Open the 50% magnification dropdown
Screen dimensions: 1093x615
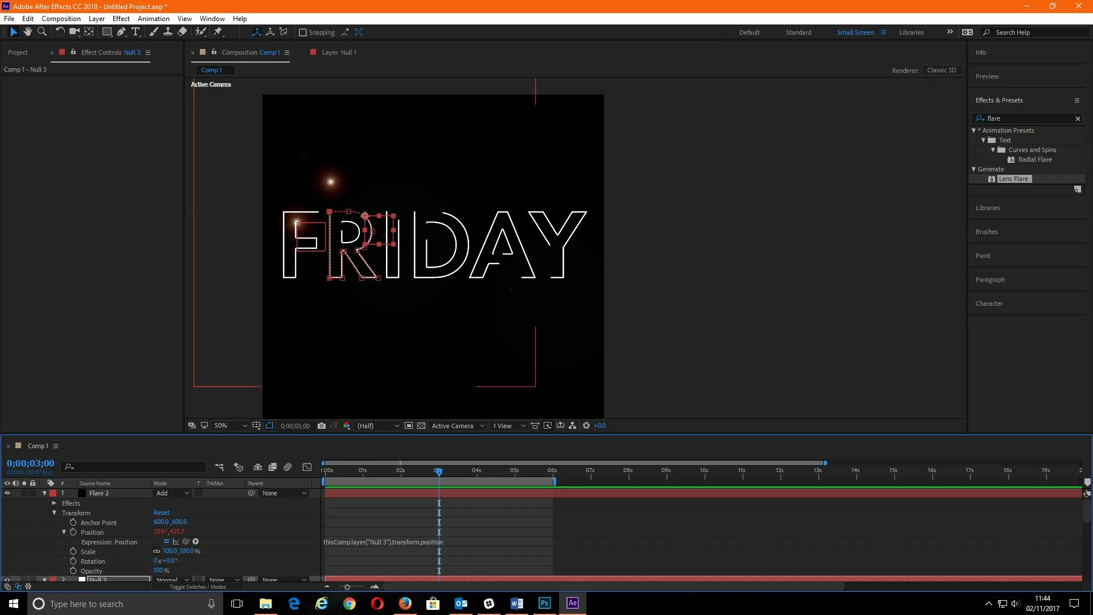(230, 426)
